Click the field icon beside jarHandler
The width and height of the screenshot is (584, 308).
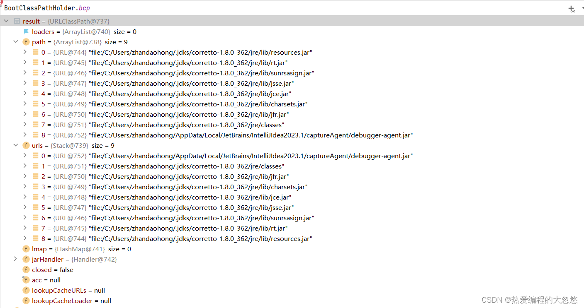click(x=26, y=259)
